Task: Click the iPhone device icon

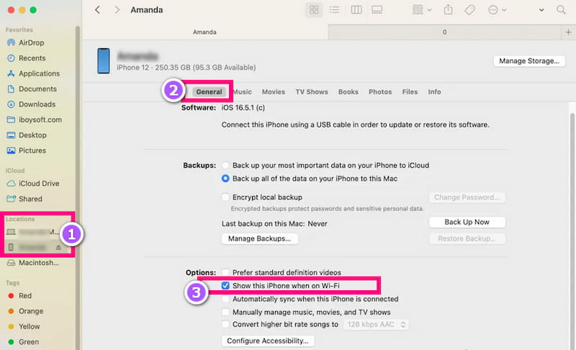Action: point(104,61)
